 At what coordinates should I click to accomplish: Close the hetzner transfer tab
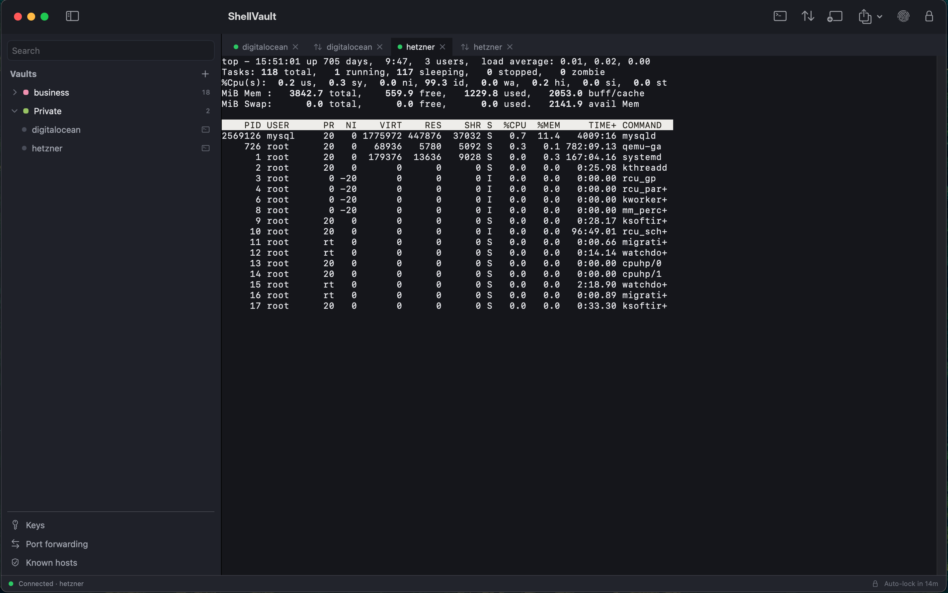(510, 47)
